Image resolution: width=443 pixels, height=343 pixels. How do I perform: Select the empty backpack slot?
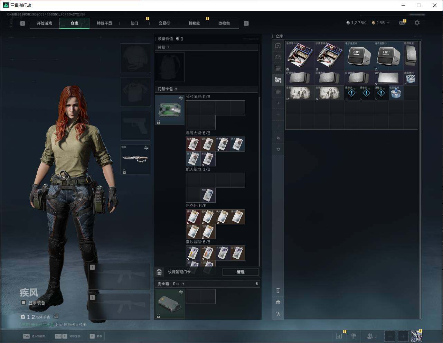coord(170,67)
